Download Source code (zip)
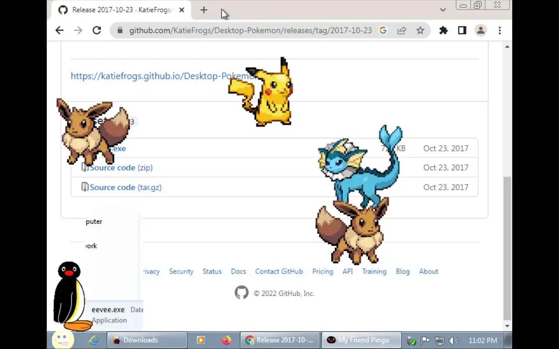Image resolution: width=559 pixels, height=349 pixels. [121, 168]
